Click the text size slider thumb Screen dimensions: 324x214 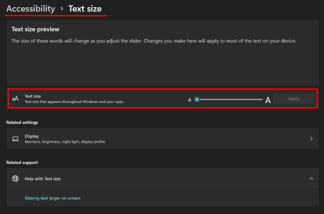pyautogui.click(x=197, y=99)
